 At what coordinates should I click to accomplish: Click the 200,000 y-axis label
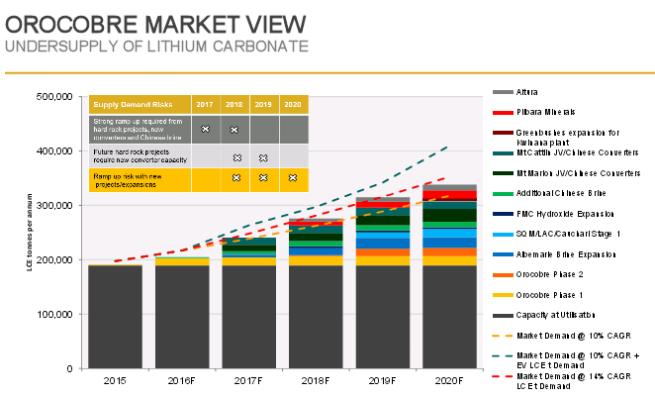[54, 260]
